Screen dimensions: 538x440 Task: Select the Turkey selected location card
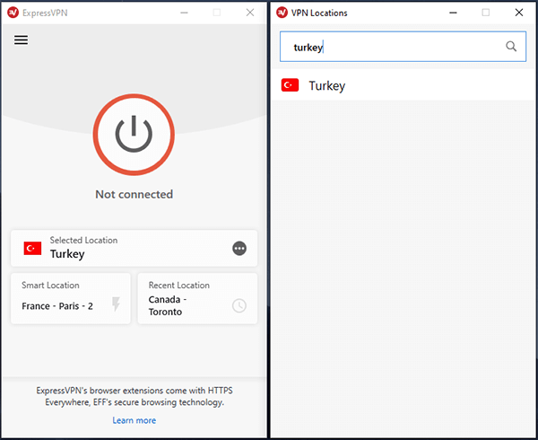coord(134,249)
